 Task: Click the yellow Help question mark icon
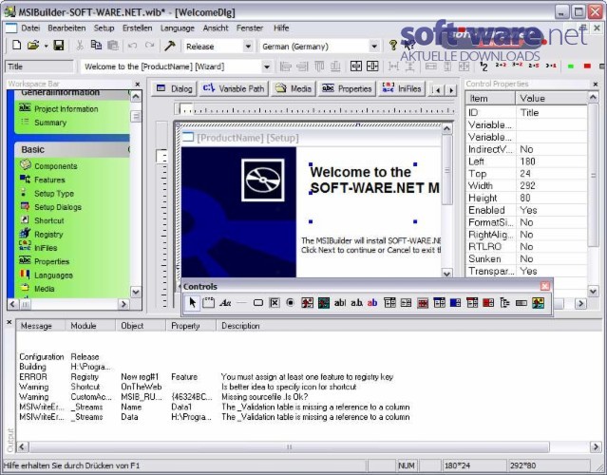click(x=393, y=46)
